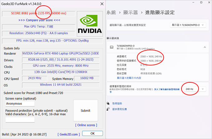The width and height of the screenshot is (212, 139).
Task: Click the NVIDIA logo image in FurMark
Action: 90,24
